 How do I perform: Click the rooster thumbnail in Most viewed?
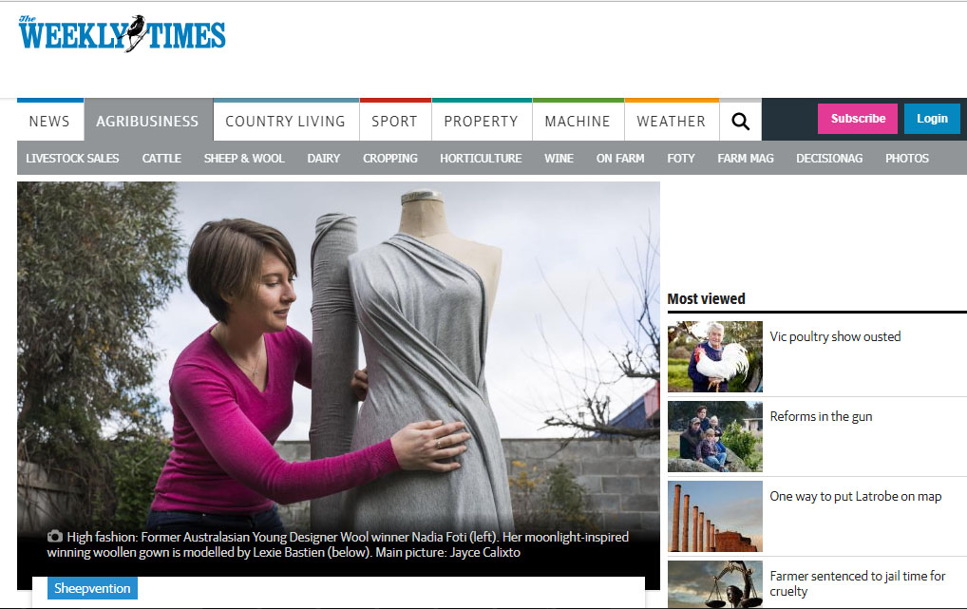[714, 356]
